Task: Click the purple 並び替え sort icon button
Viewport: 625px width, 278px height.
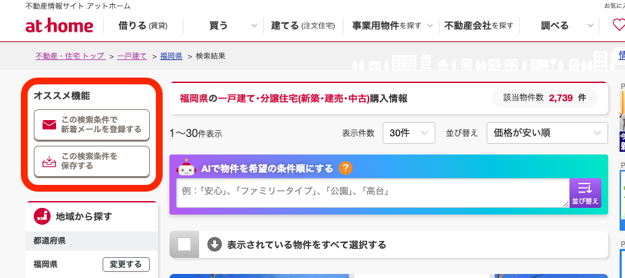Action: point(585,193)
